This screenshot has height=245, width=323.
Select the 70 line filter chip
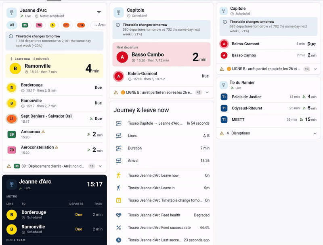39,25
